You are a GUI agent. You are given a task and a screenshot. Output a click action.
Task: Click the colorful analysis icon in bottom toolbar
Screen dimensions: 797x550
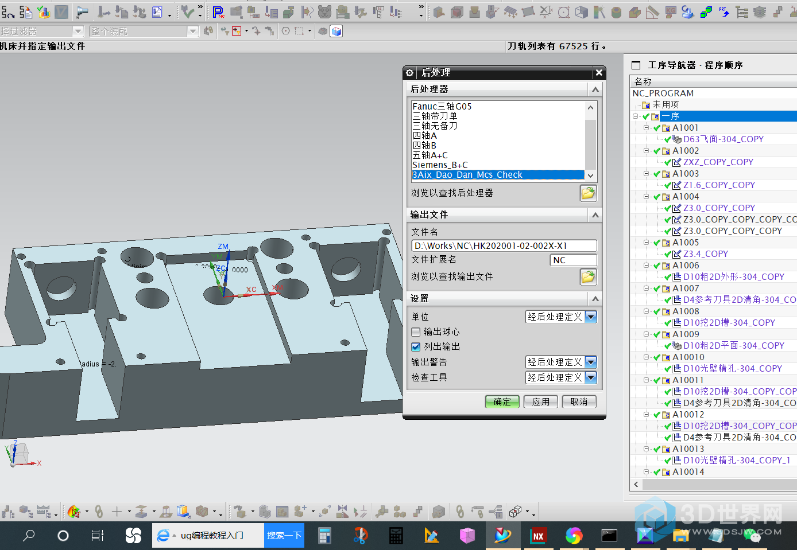pyautogui.click(x=74, y=511)
